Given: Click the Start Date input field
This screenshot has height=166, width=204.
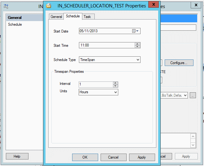Looking at the screenshot, I should 105,31.
